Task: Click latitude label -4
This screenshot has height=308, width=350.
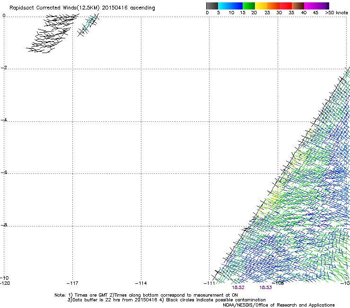Action: (x=4, y=120)
